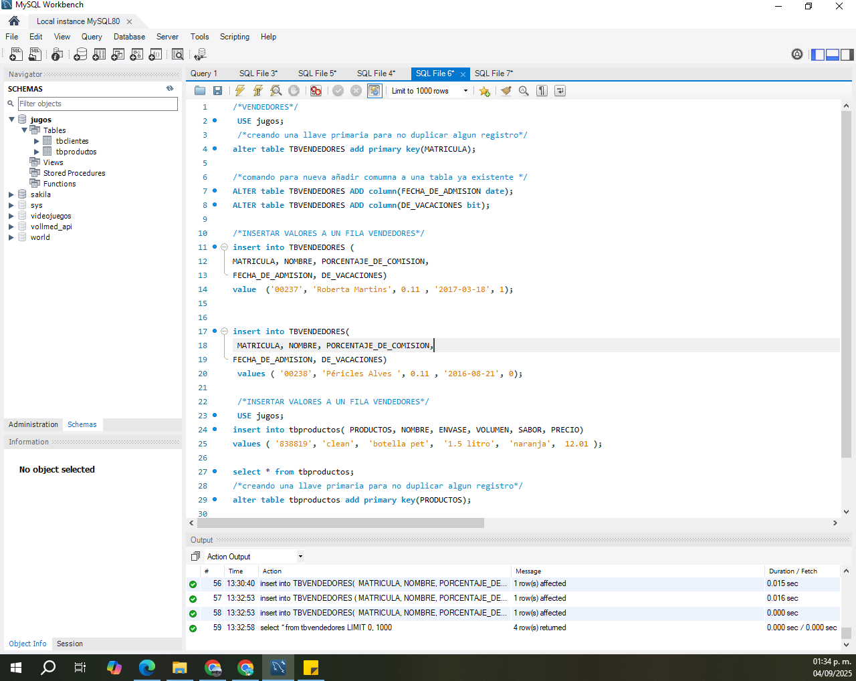Viewport: 856px width, 681px height.
Task: Toggle display of invisible characters
Action: [x=542, y=91]
